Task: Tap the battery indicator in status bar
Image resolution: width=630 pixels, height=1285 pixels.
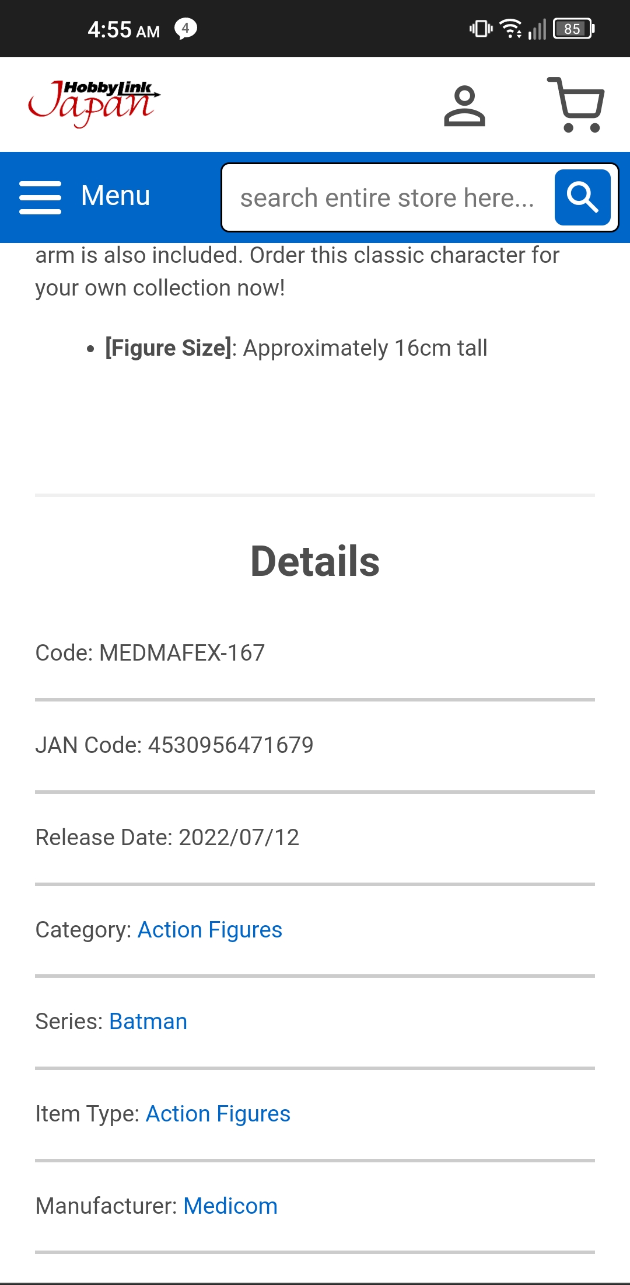Action: [x=574, y=29]
